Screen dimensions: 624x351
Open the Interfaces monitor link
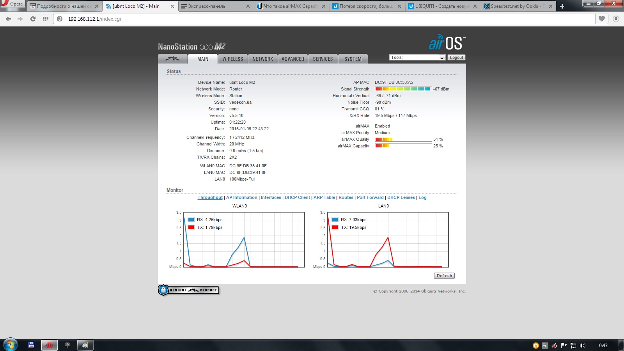271,197
